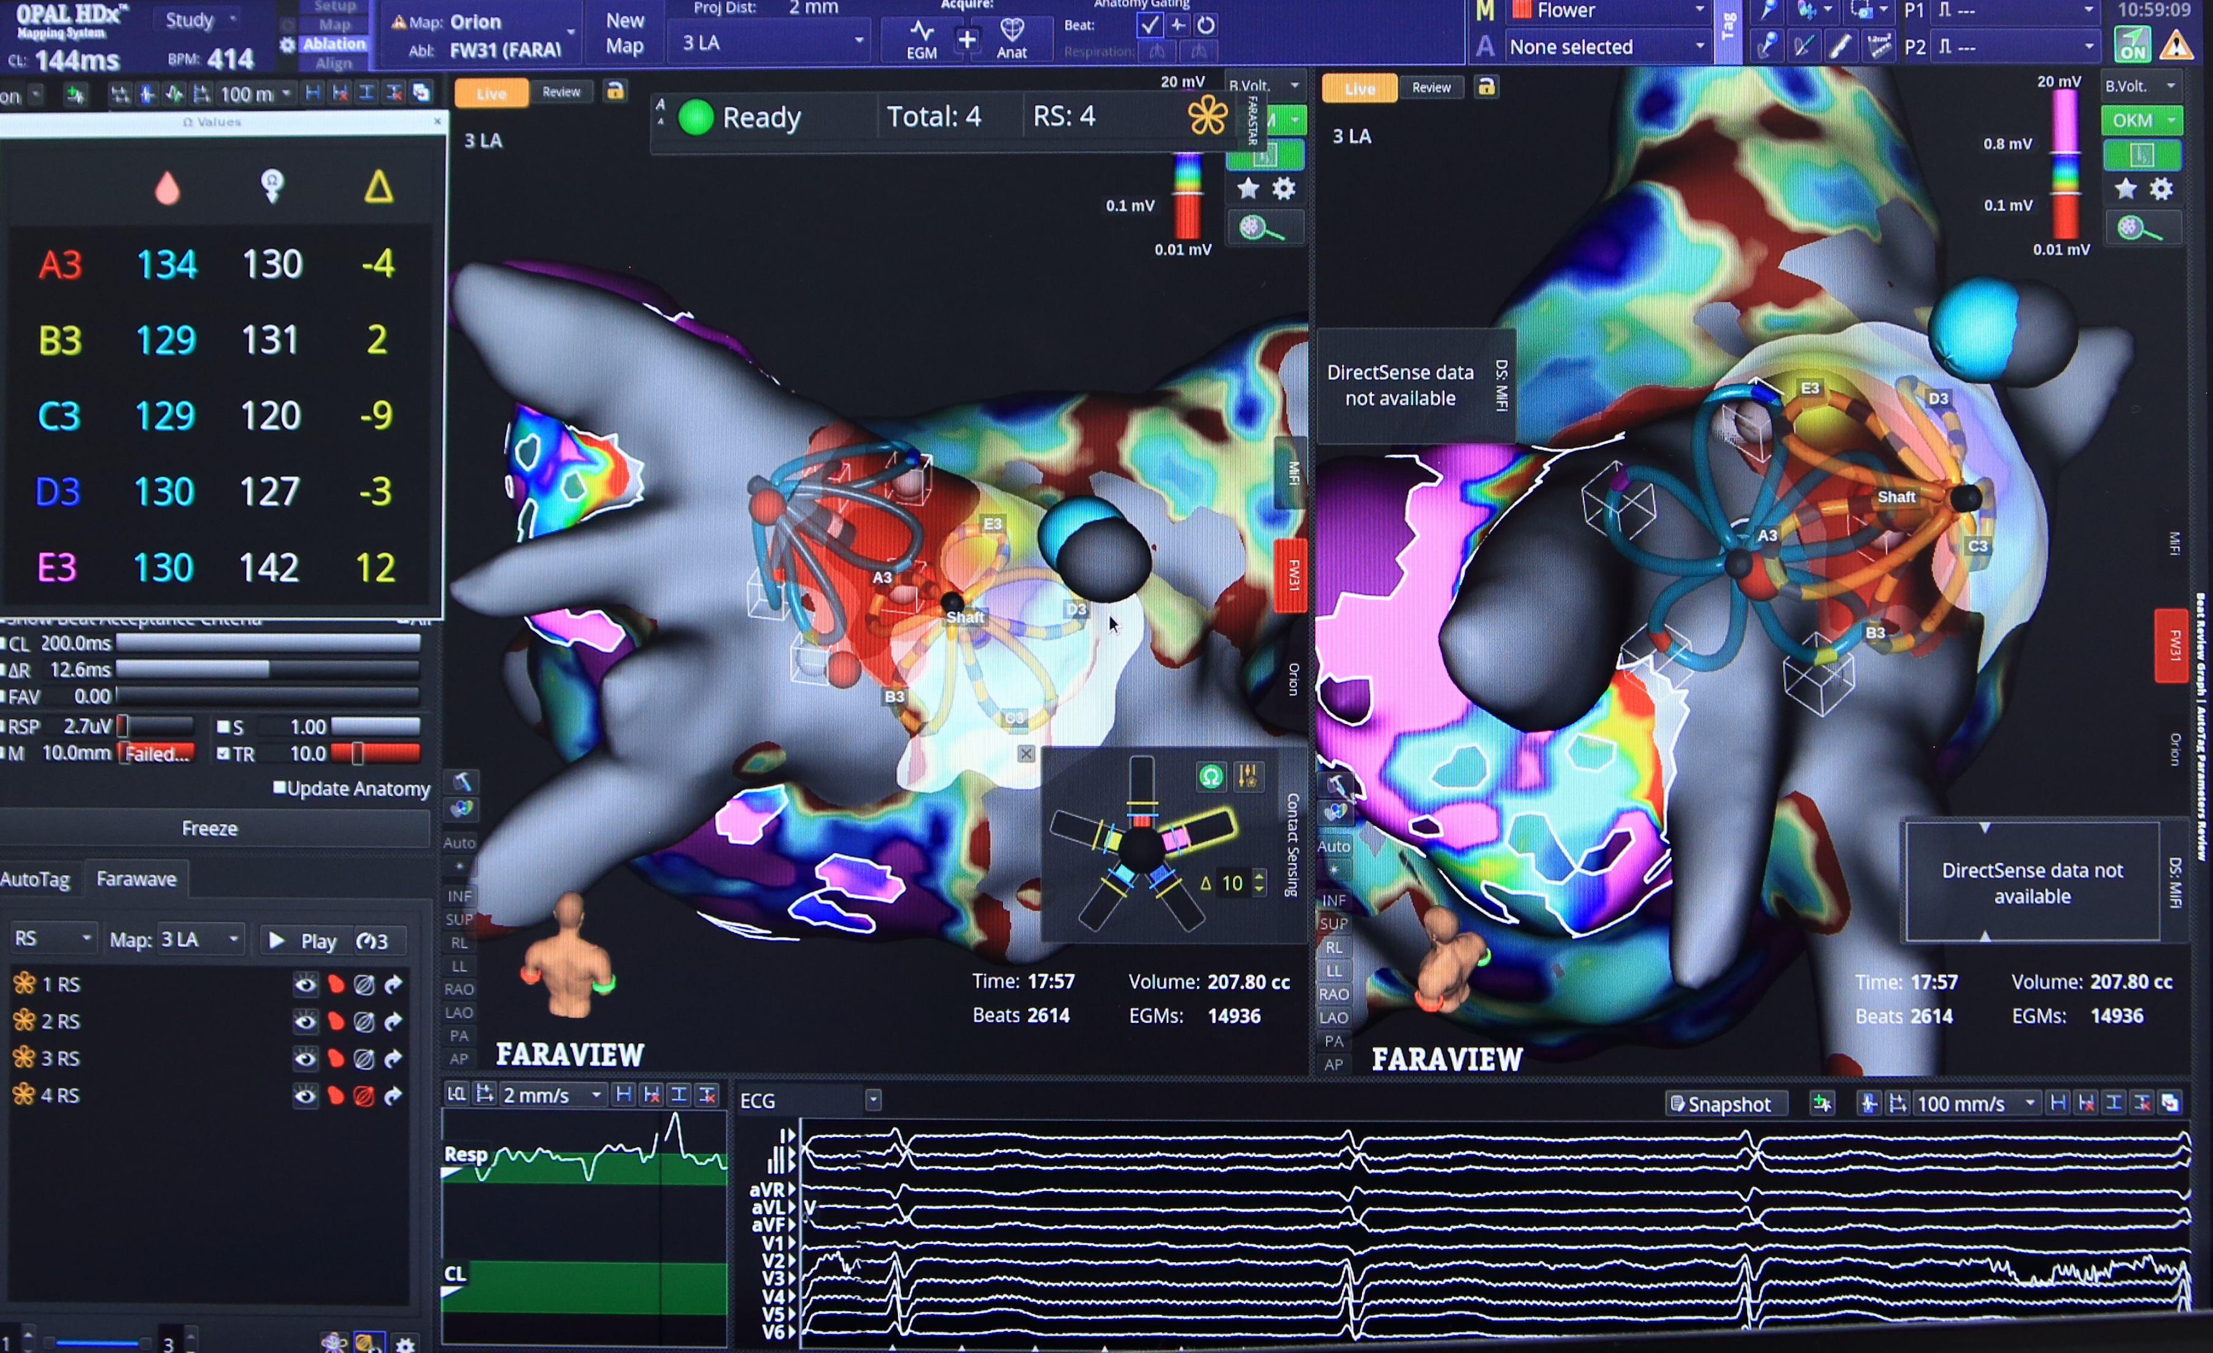Click the arrow icon for 3 RS

(393, 1059)
